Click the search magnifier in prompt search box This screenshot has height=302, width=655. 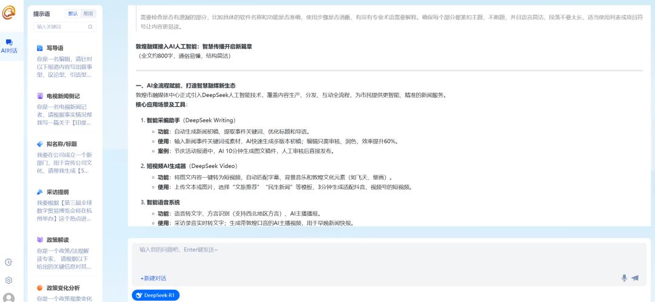[90, 27]
